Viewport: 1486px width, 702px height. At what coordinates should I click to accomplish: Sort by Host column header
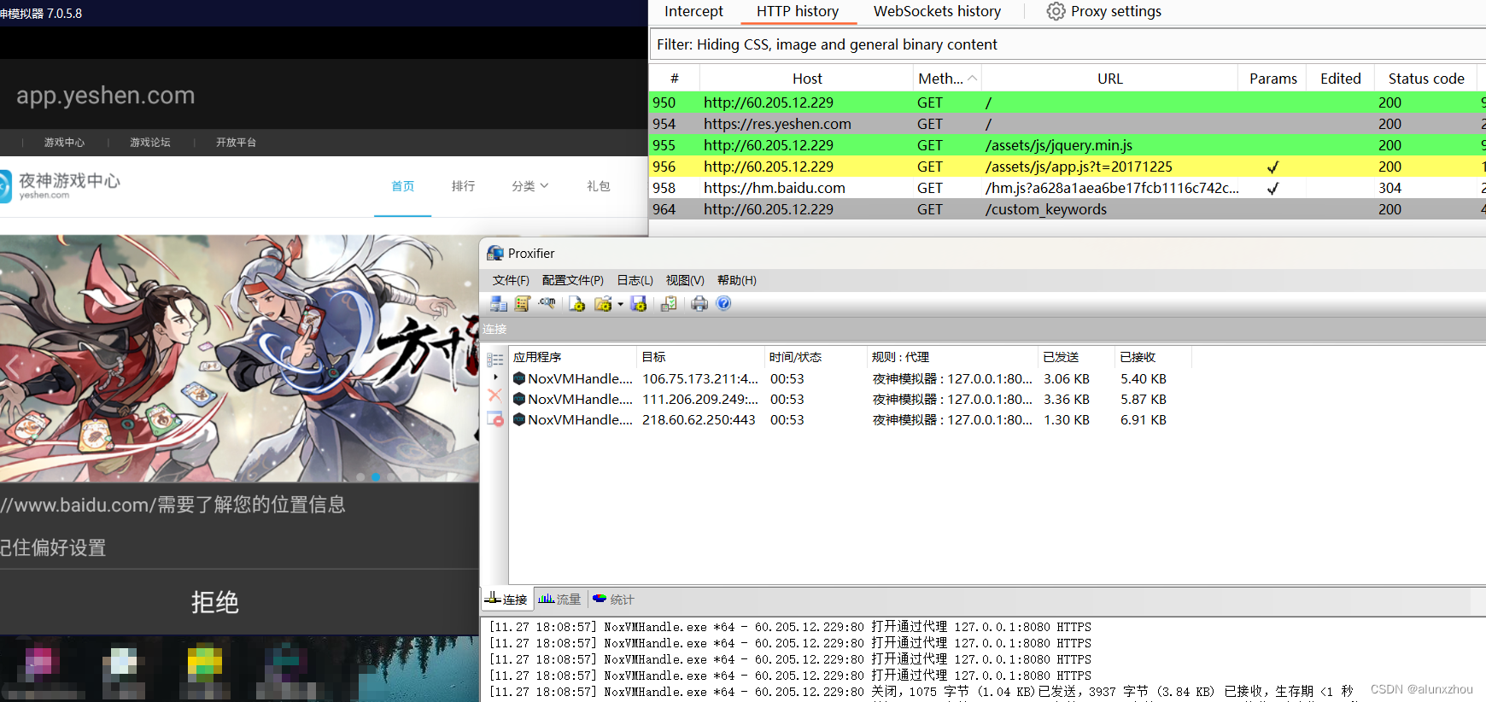[807, 79]
